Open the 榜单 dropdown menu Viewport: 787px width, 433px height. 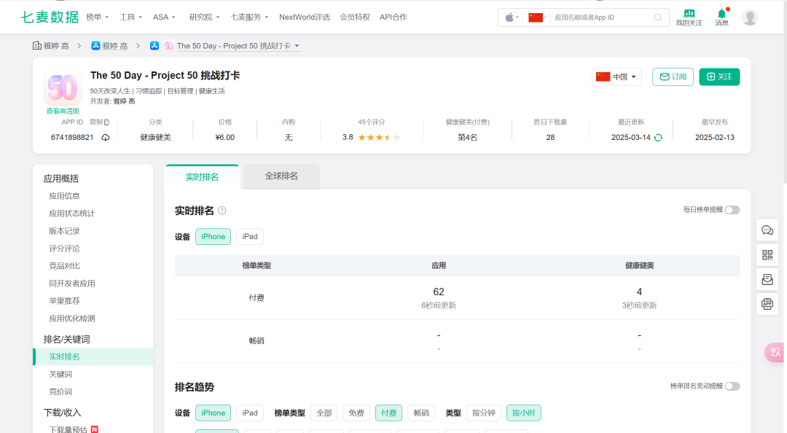pyautogui.click(x=98, y=17)
